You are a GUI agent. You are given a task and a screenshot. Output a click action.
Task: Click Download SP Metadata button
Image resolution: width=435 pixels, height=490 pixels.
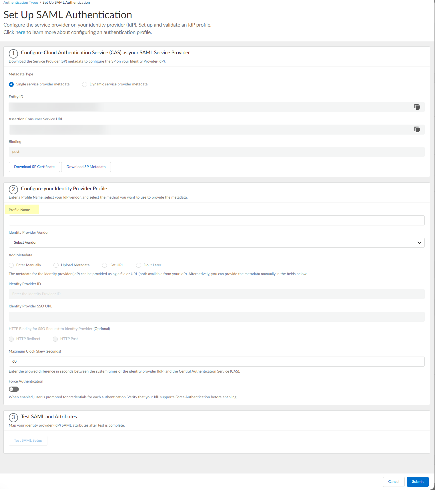tap(86, 167)
